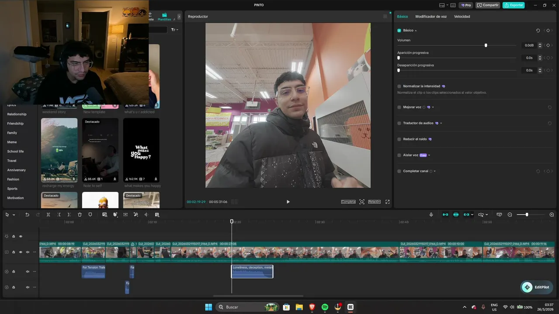Select the Plantillas tab
The width and height of the screenshot is (559, 314).
point(164,17)
